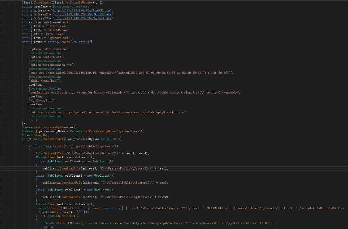
Task: Click the webClient2.DownloadFile(address2 line
Action: [x=105, y=183]
